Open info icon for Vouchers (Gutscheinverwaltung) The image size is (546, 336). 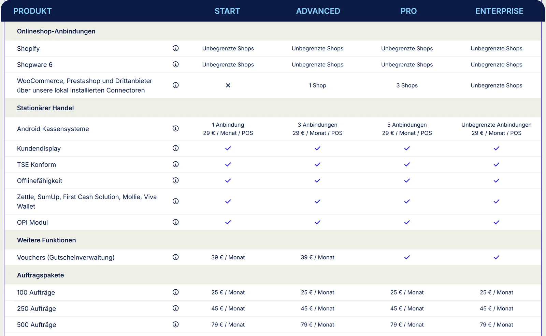click(x=176, y=257)
